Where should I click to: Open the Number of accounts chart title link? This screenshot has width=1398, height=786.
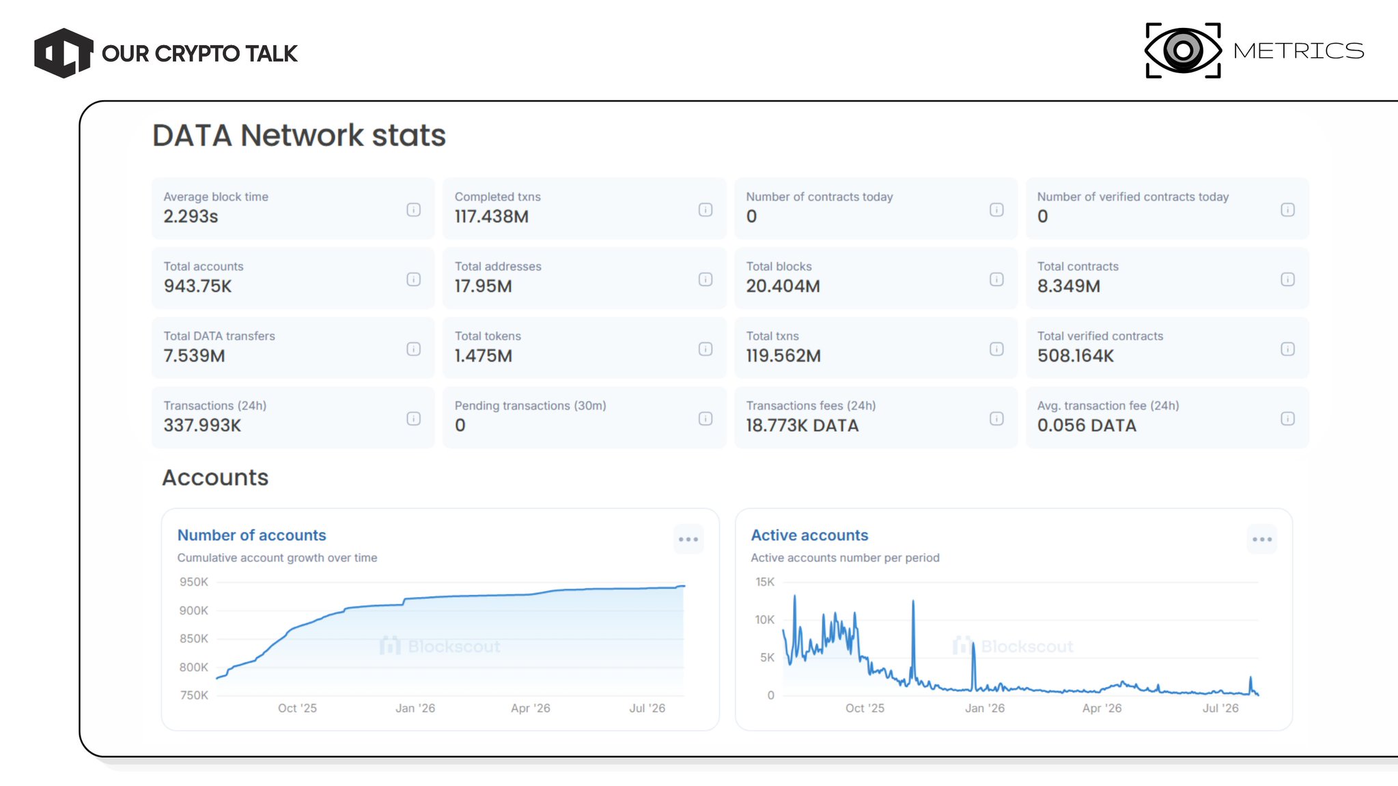tap(251, 536)
